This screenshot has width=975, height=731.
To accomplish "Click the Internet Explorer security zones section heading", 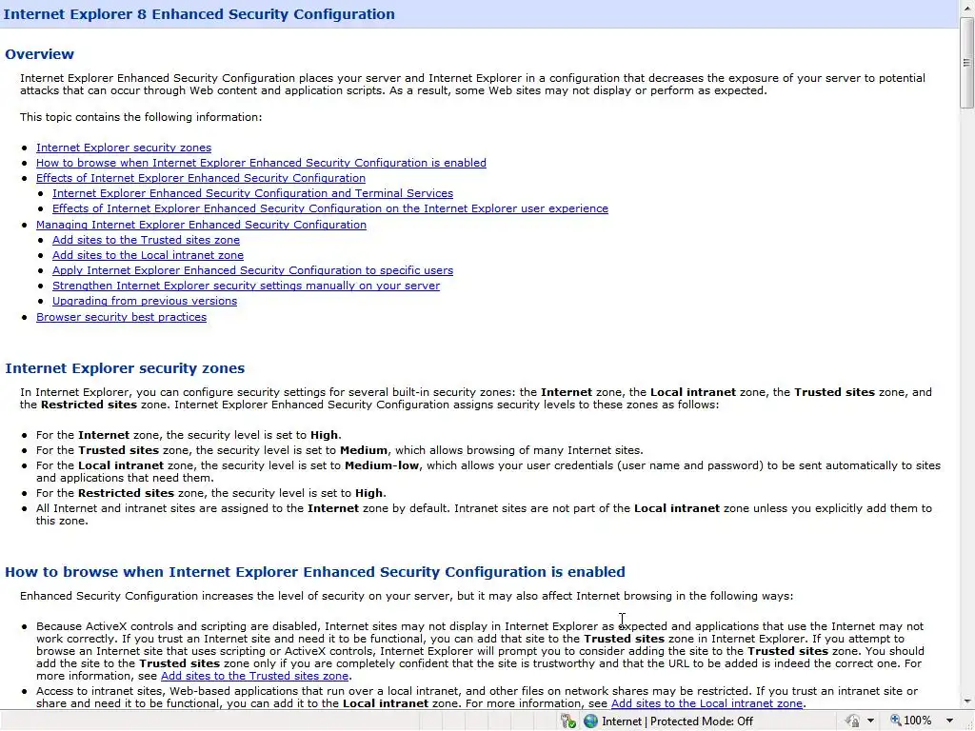I will pyautogui.click(x=125, y=368).
